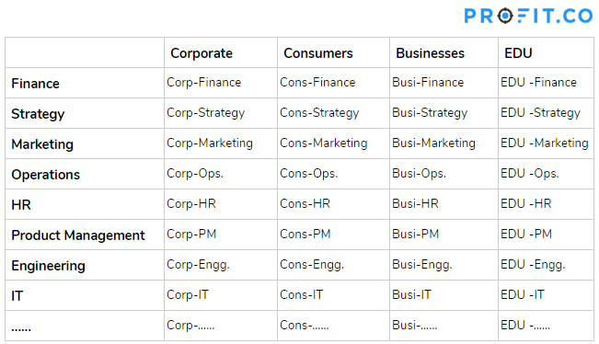Image resolution: width=599 pixels, height=344 pixels.
Task: Click the Marketing row label
Action: (42, 144)
